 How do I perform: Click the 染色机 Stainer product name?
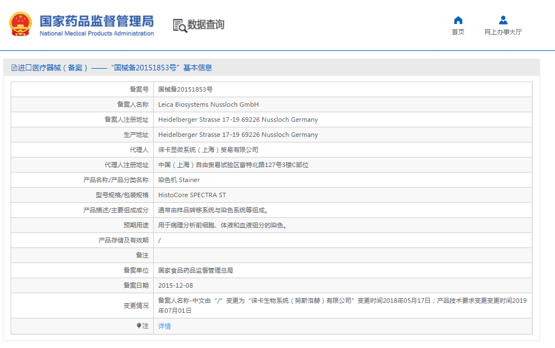point(178,180)
